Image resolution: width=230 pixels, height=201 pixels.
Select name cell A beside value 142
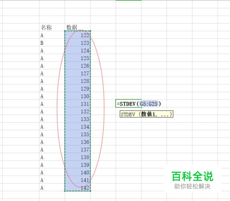[x=52, y=187]
